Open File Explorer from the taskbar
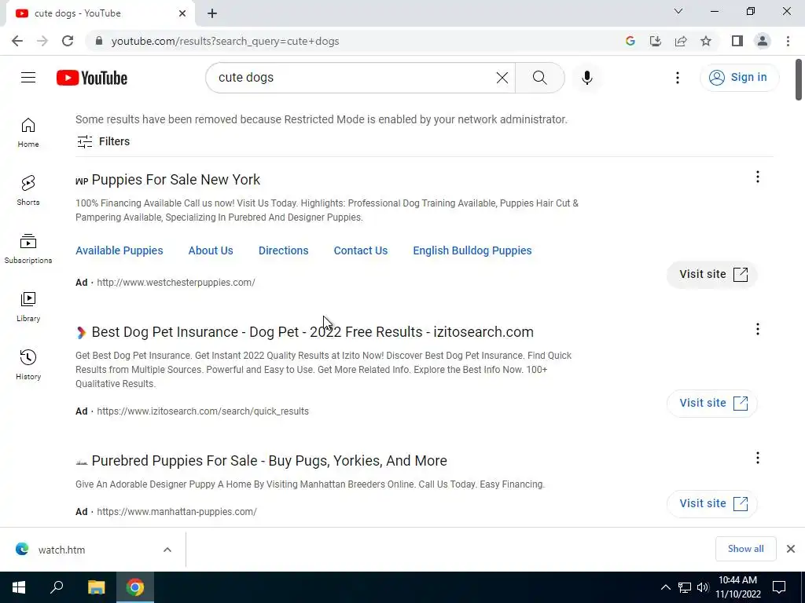The height and width of the screenshot is (603, 805). (96, 587)
